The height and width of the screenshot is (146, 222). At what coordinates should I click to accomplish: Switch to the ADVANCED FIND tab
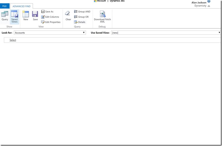(x=21, y=6)
